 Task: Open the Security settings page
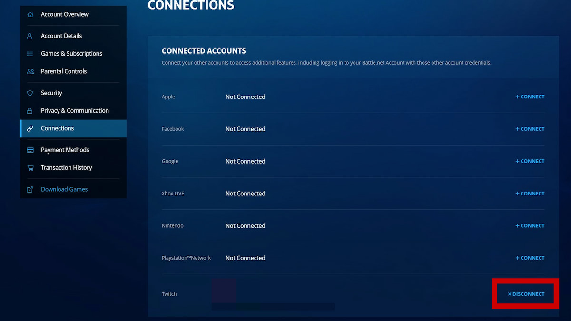click(51, 93)
